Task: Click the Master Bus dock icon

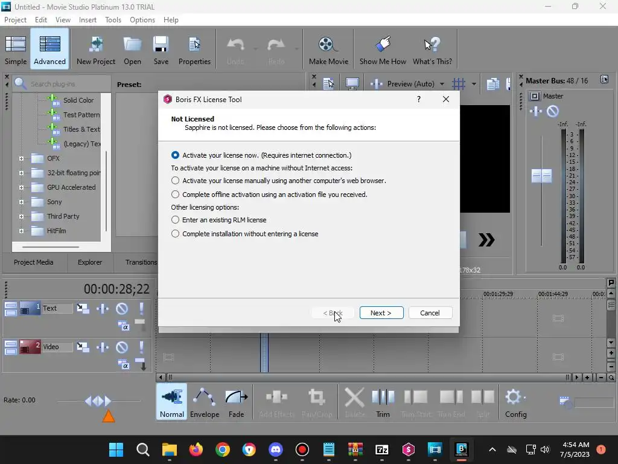Action: pyautogui.click(x=604, y=80)
